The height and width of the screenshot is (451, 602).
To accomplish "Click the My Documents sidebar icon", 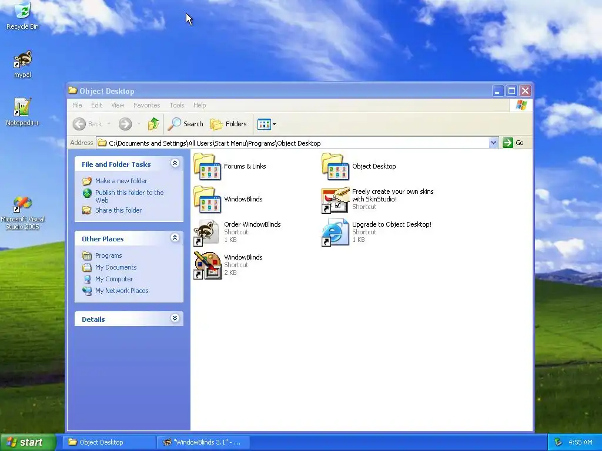I will pos(87,267).
